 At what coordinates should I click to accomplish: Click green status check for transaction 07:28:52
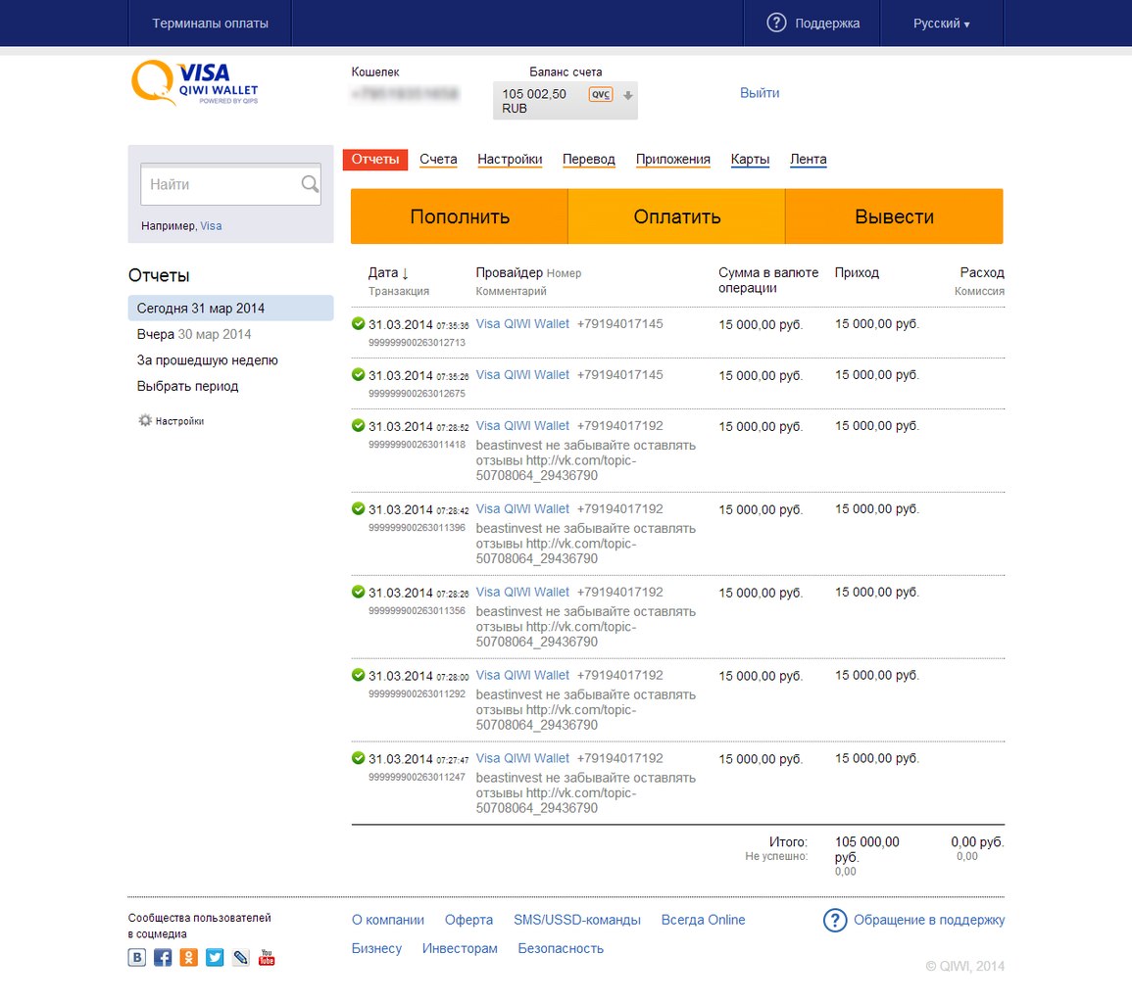point(358,425)
